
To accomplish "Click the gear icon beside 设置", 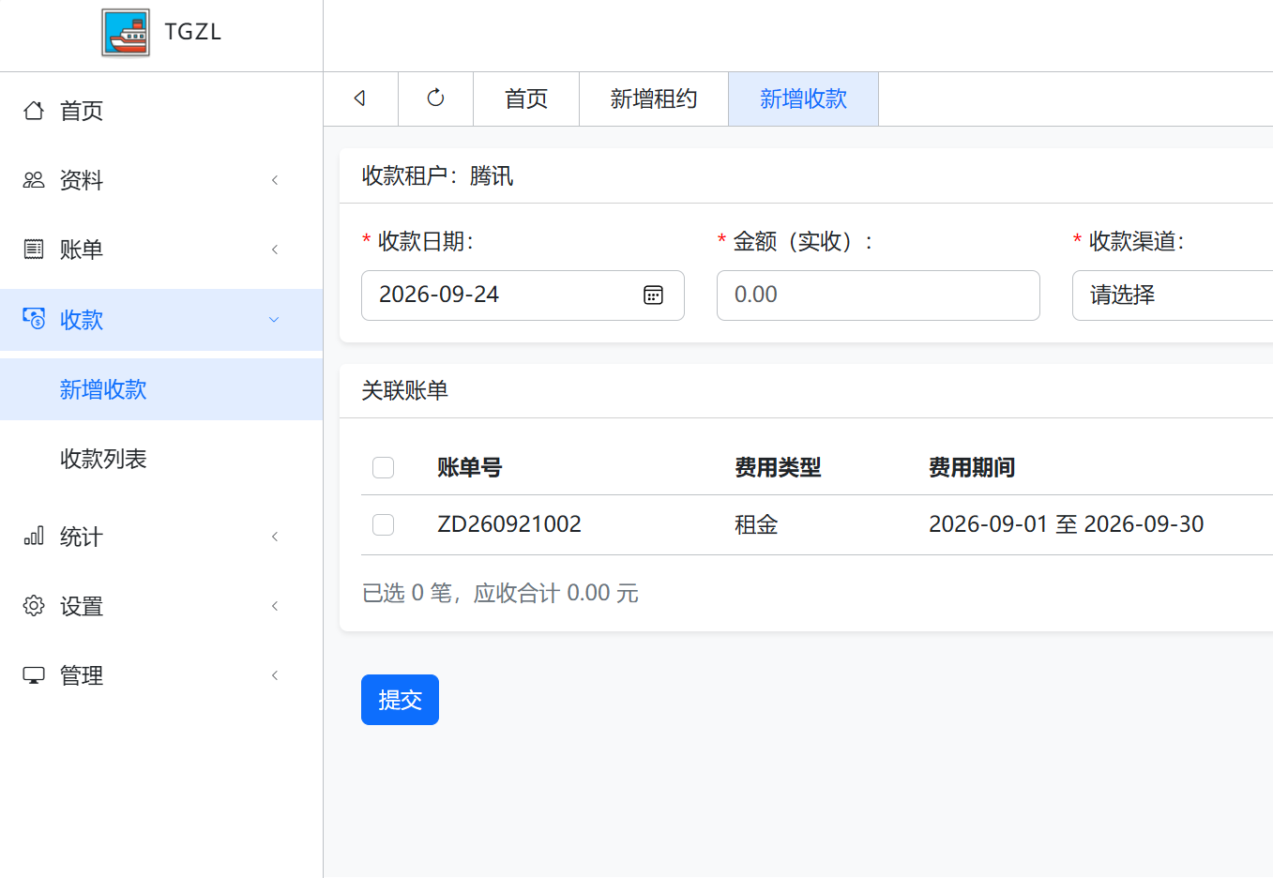I will 34,606.
